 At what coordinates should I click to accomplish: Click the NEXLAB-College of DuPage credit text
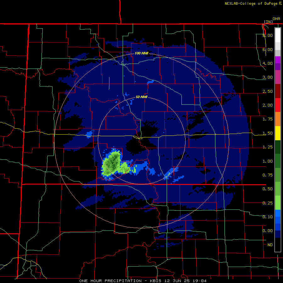pos(252,3)
